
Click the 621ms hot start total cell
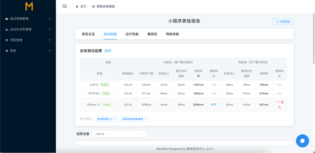coord(264,105)
